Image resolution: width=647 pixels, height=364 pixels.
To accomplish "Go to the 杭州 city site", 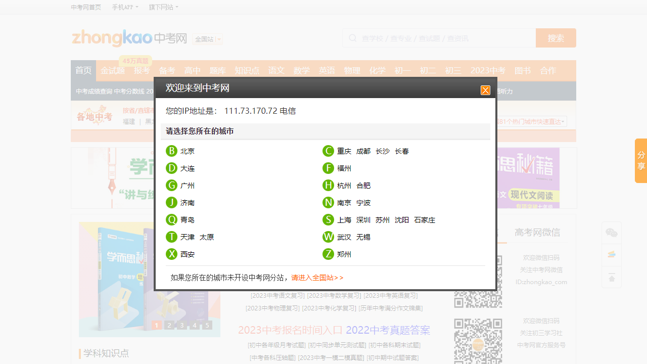I will 344,186.
